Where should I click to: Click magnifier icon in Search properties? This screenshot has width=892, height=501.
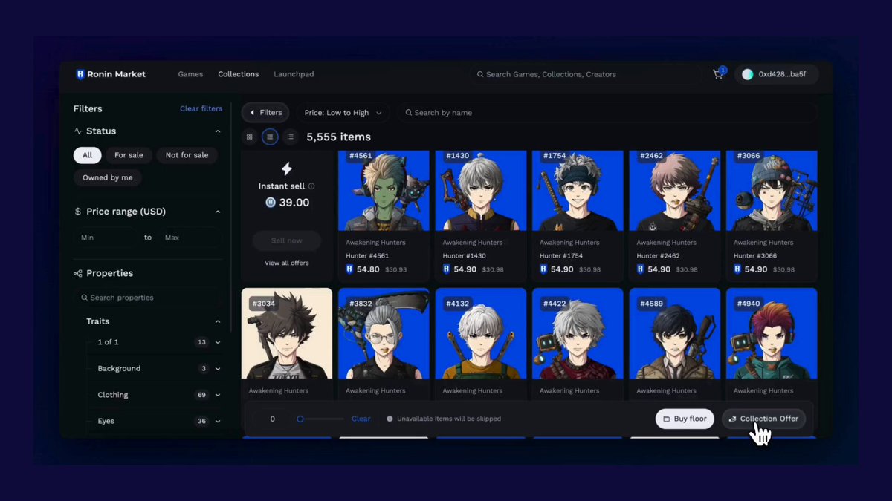click(84, 298)
